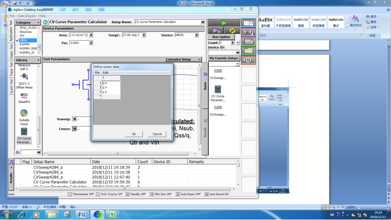Uncheck the Utility category checkbox
The height and width of the screenshot is (220, 391).
(17, 40)
